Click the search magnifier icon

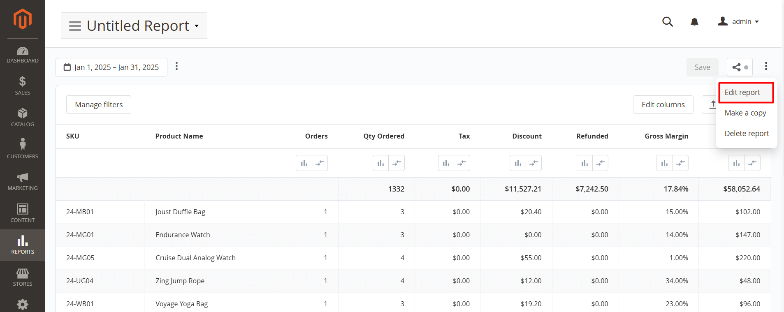point(667,22)
